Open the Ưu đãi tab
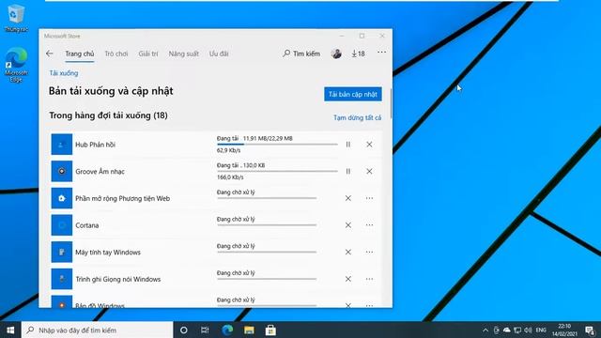 tap(219, 54)
